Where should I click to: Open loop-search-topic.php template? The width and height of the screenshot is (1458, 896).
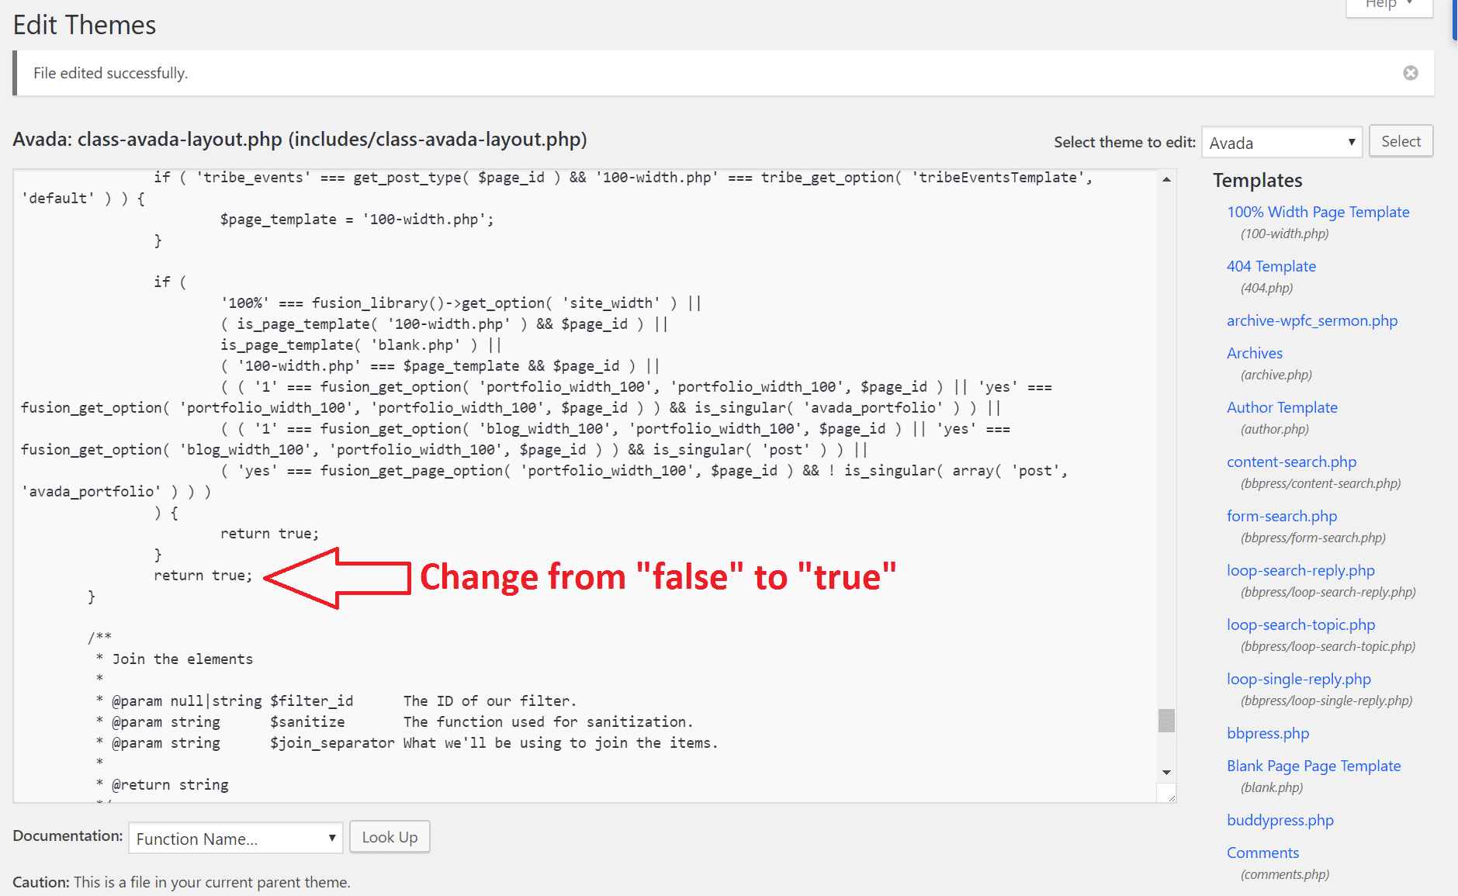point(1300,624)
